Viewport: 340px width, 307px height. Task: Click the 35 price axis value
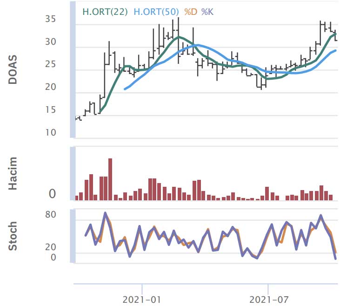[50, 19]
